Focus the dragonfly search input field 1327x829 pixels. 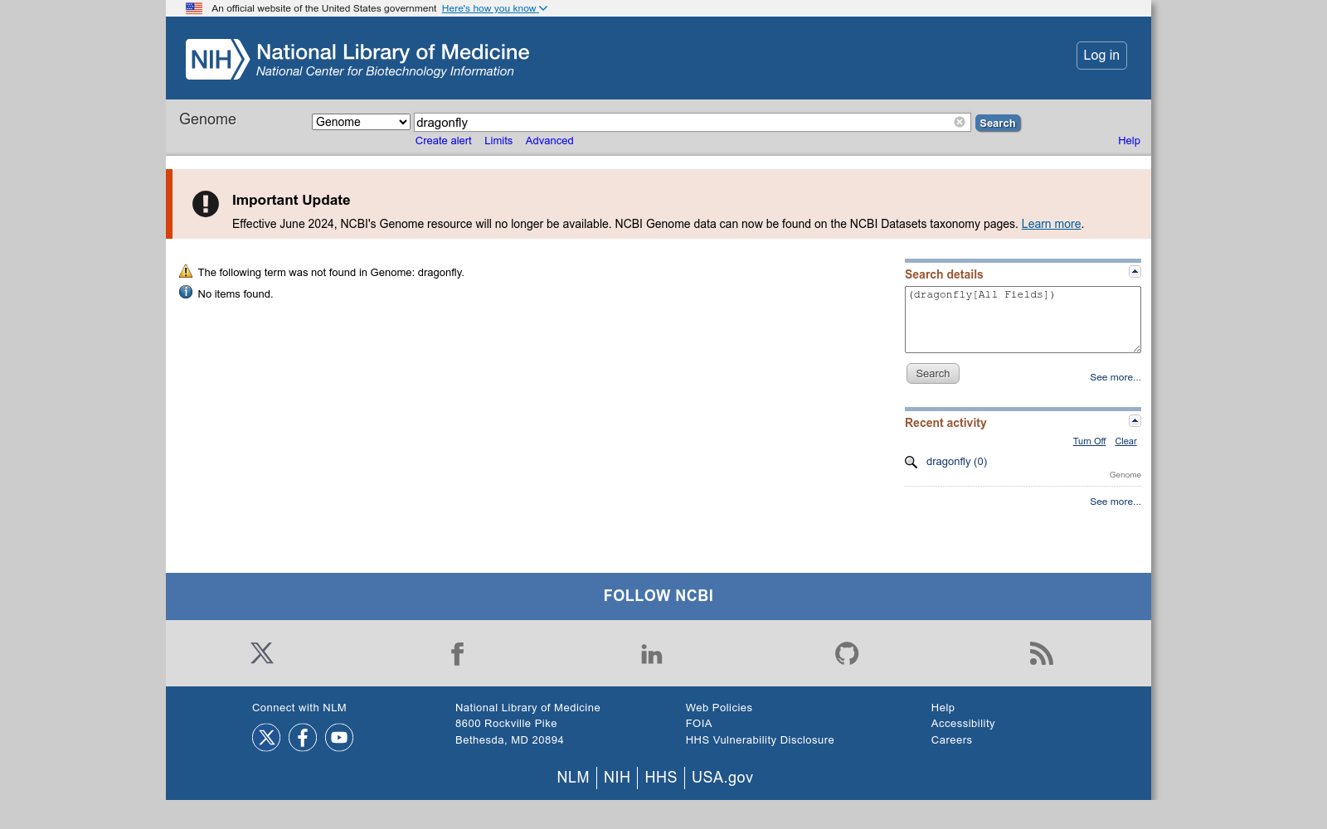[x=692, y=122]
